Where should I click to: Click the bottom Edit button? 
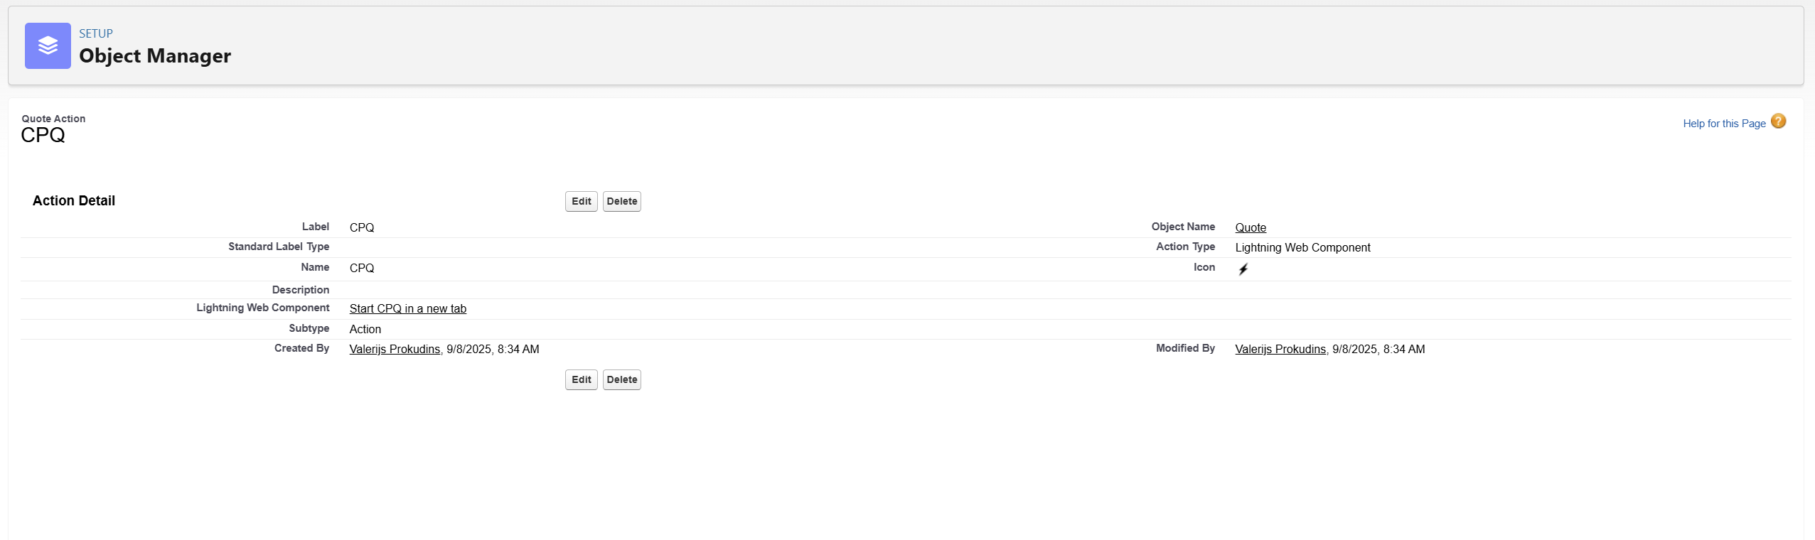tap(582, 379)
